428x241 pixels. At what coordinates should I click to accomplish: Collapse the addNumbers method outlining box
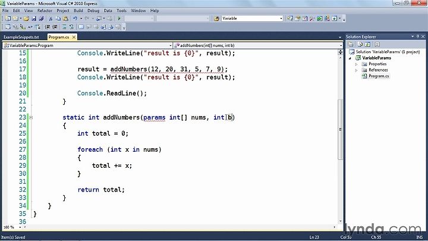coord(31,117)
